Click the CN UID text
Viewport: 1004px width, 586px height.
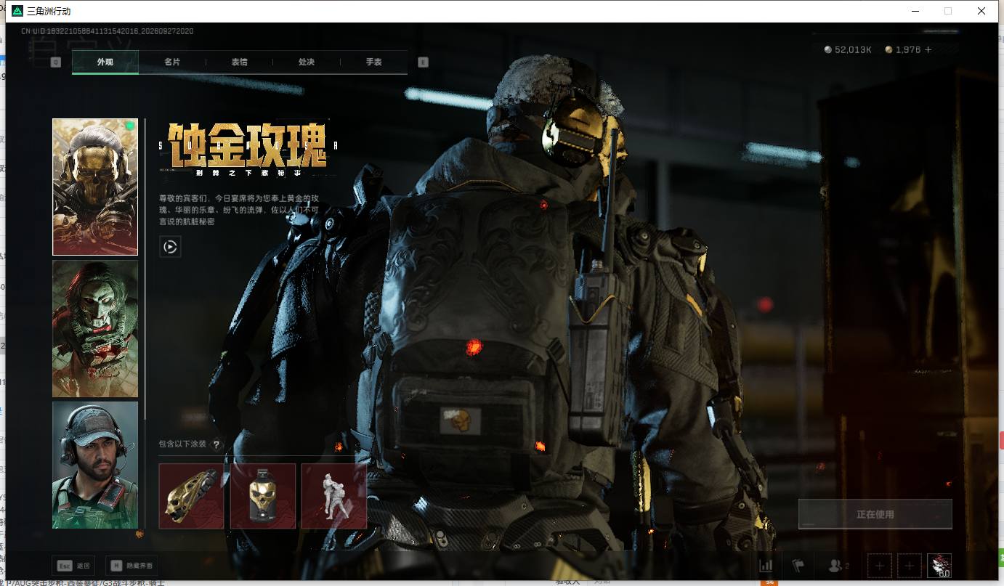point(107,31)
